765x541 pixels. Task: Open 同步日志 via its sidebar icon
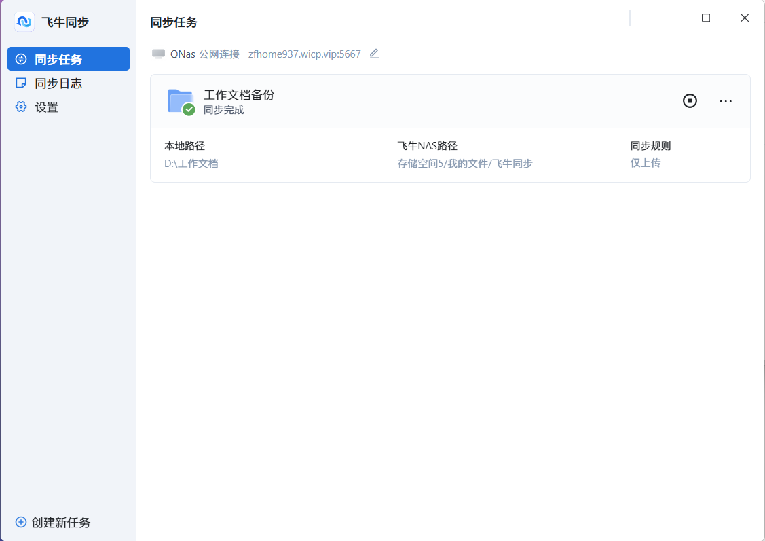[x=20, y=83]
